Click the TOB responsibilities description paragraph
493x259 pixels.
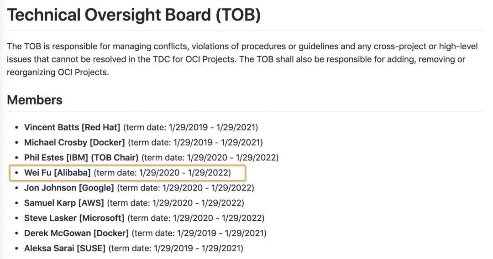242,59
